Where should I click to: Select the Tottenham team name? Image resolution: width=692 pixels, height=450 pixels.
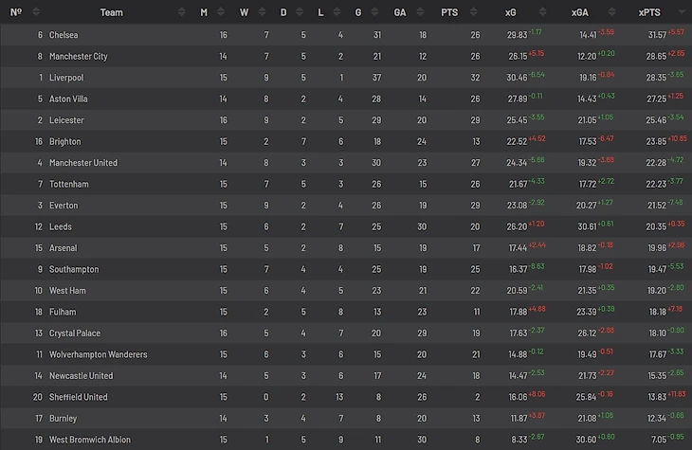click(69, 184)
